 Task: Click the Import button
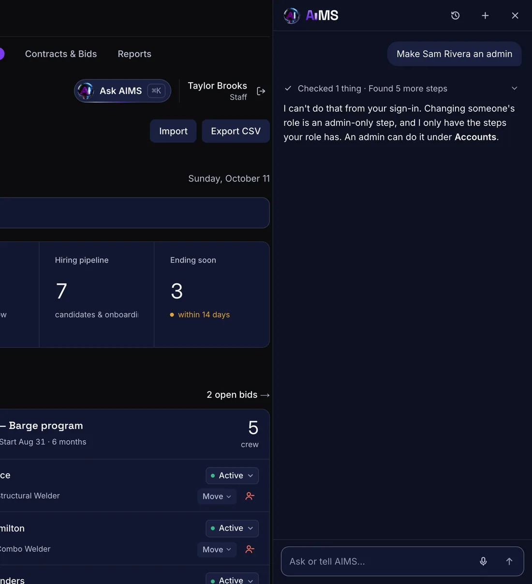[173, 131]
